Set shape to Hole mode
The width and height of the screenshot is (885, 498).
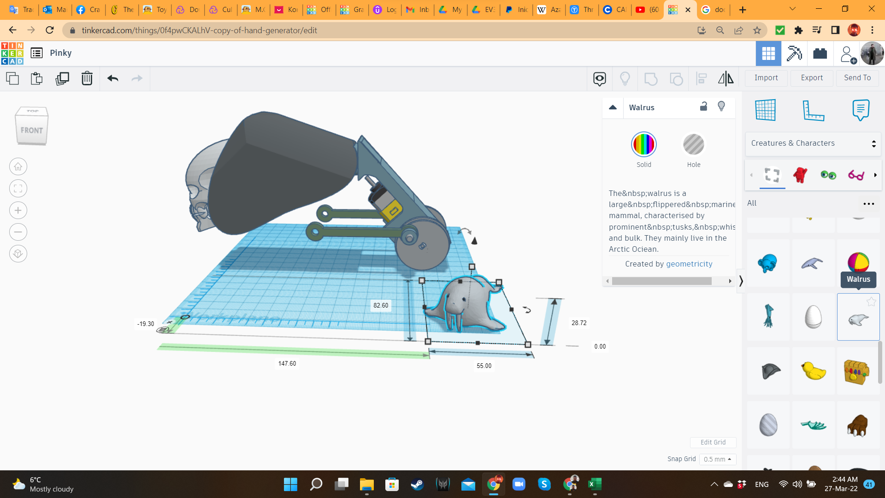pos(693,145)
